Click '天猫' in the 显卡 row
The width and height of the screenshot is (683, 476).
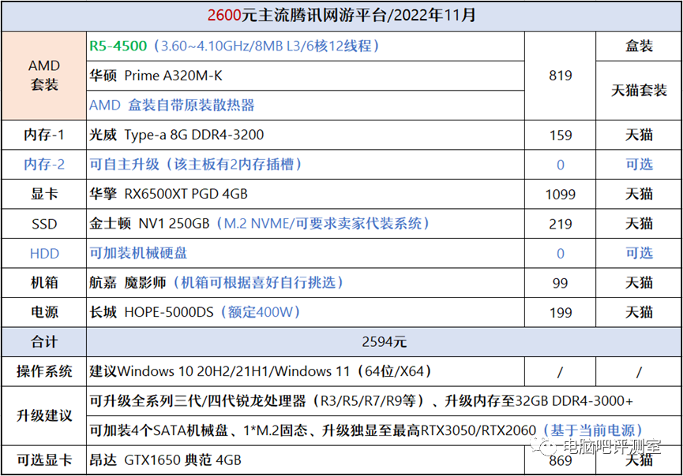click(x=639, y=194)
